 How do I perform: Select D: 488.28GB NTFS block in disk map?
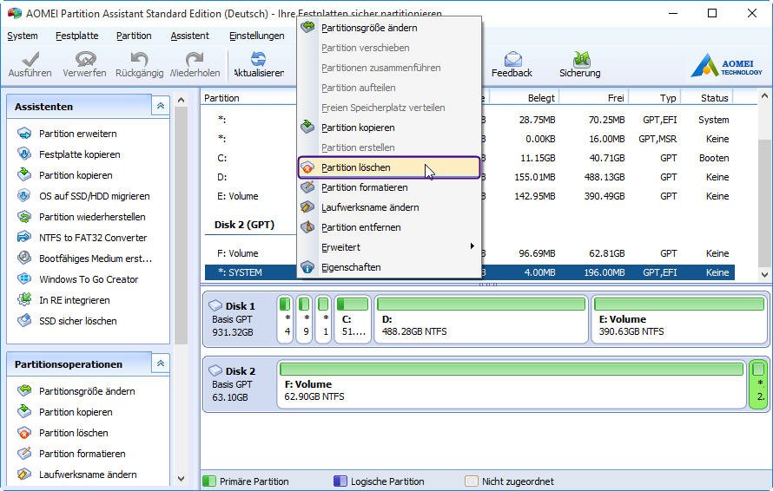pos(481,318)
